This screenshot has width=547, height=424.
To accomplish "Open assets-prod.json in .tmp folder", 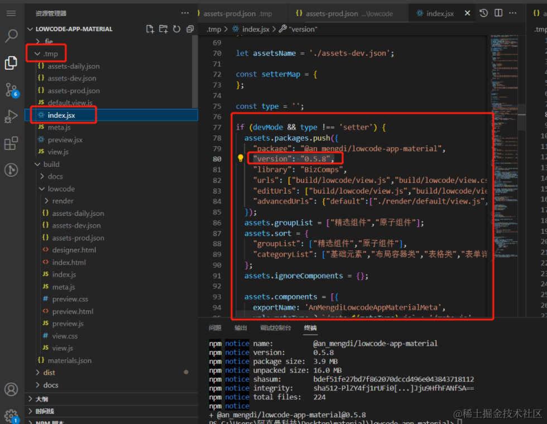I will (x=74, y=90).
